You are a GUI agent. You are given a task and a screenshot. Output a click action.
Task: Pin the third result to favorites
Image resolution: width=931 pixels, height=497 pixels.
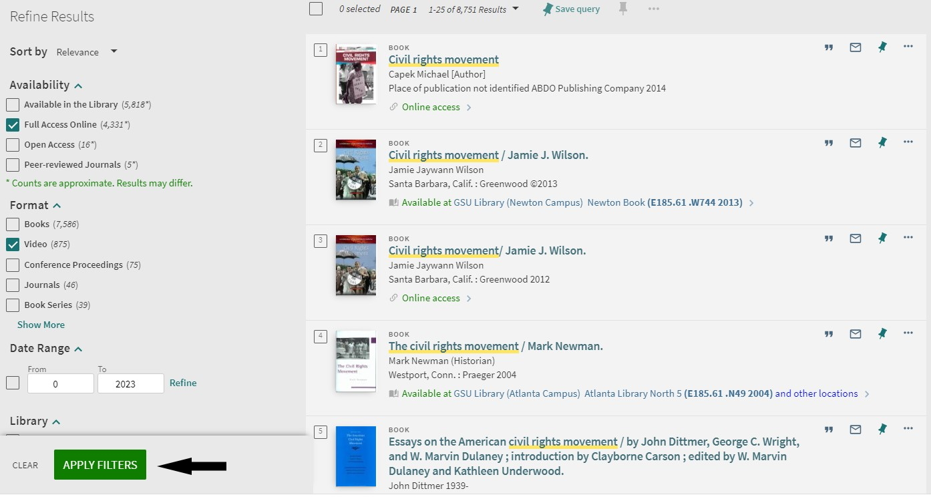[882, 238]
